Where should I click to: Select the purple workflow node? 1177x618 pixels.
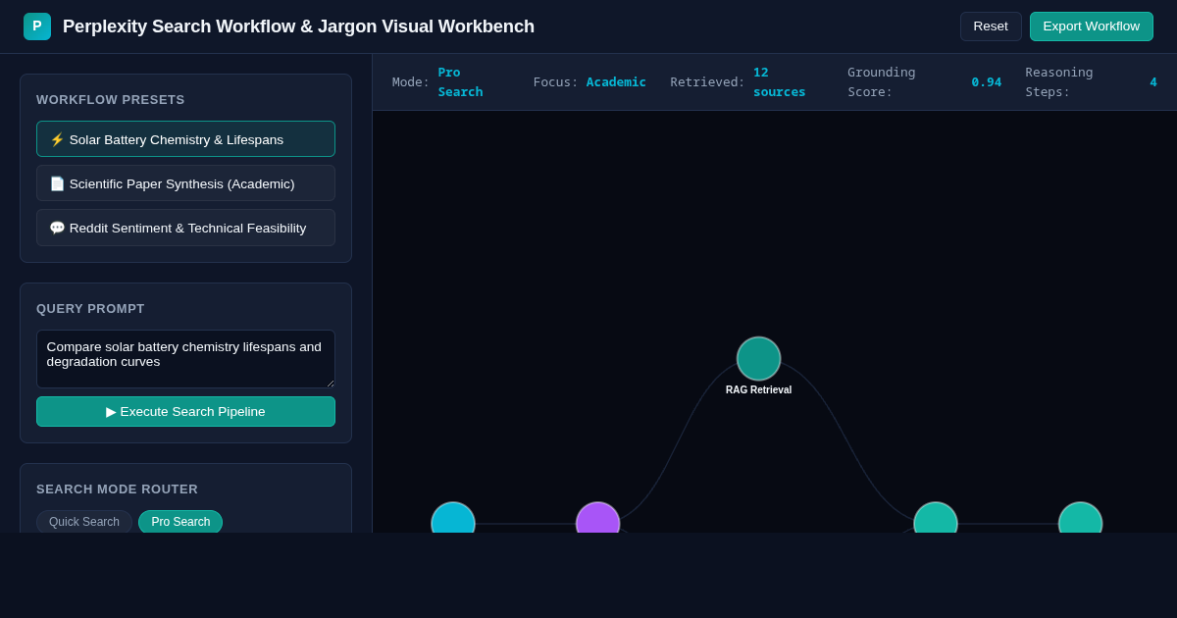click(598, 518)
